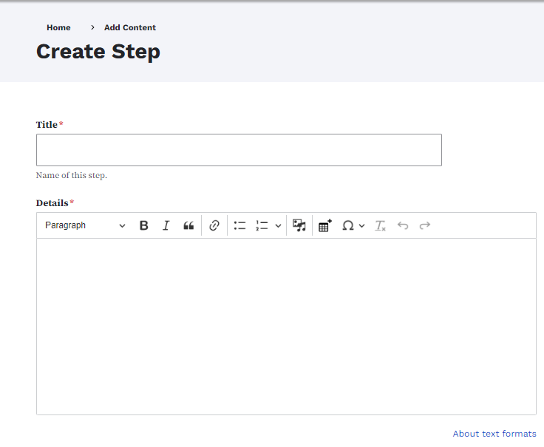The width and height of the screenshot is (544, 447).
Task: Toggle bold formatting in the editor toolbar
Action: pos(144,226)
